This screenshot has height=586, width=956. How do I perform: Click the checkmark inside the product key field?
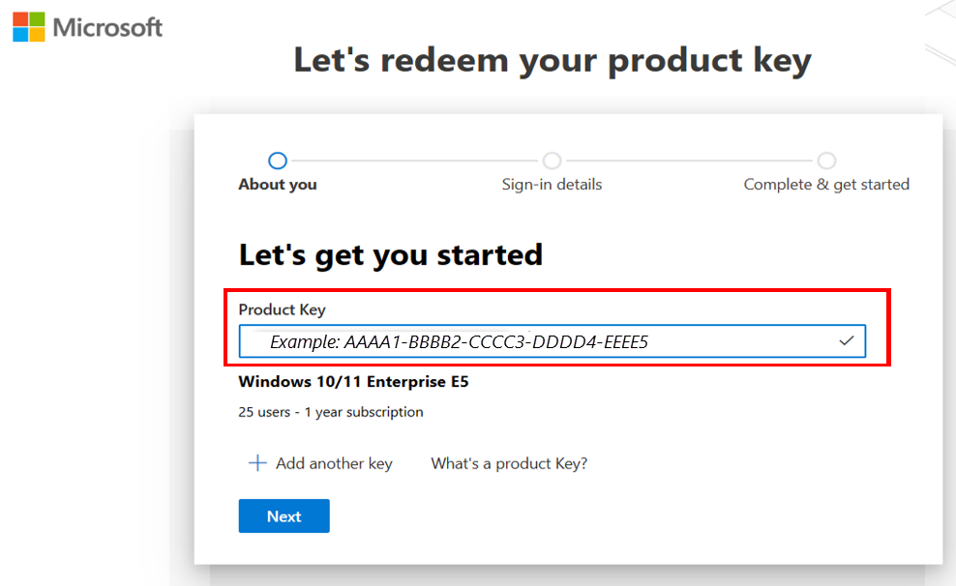[846, 340]
